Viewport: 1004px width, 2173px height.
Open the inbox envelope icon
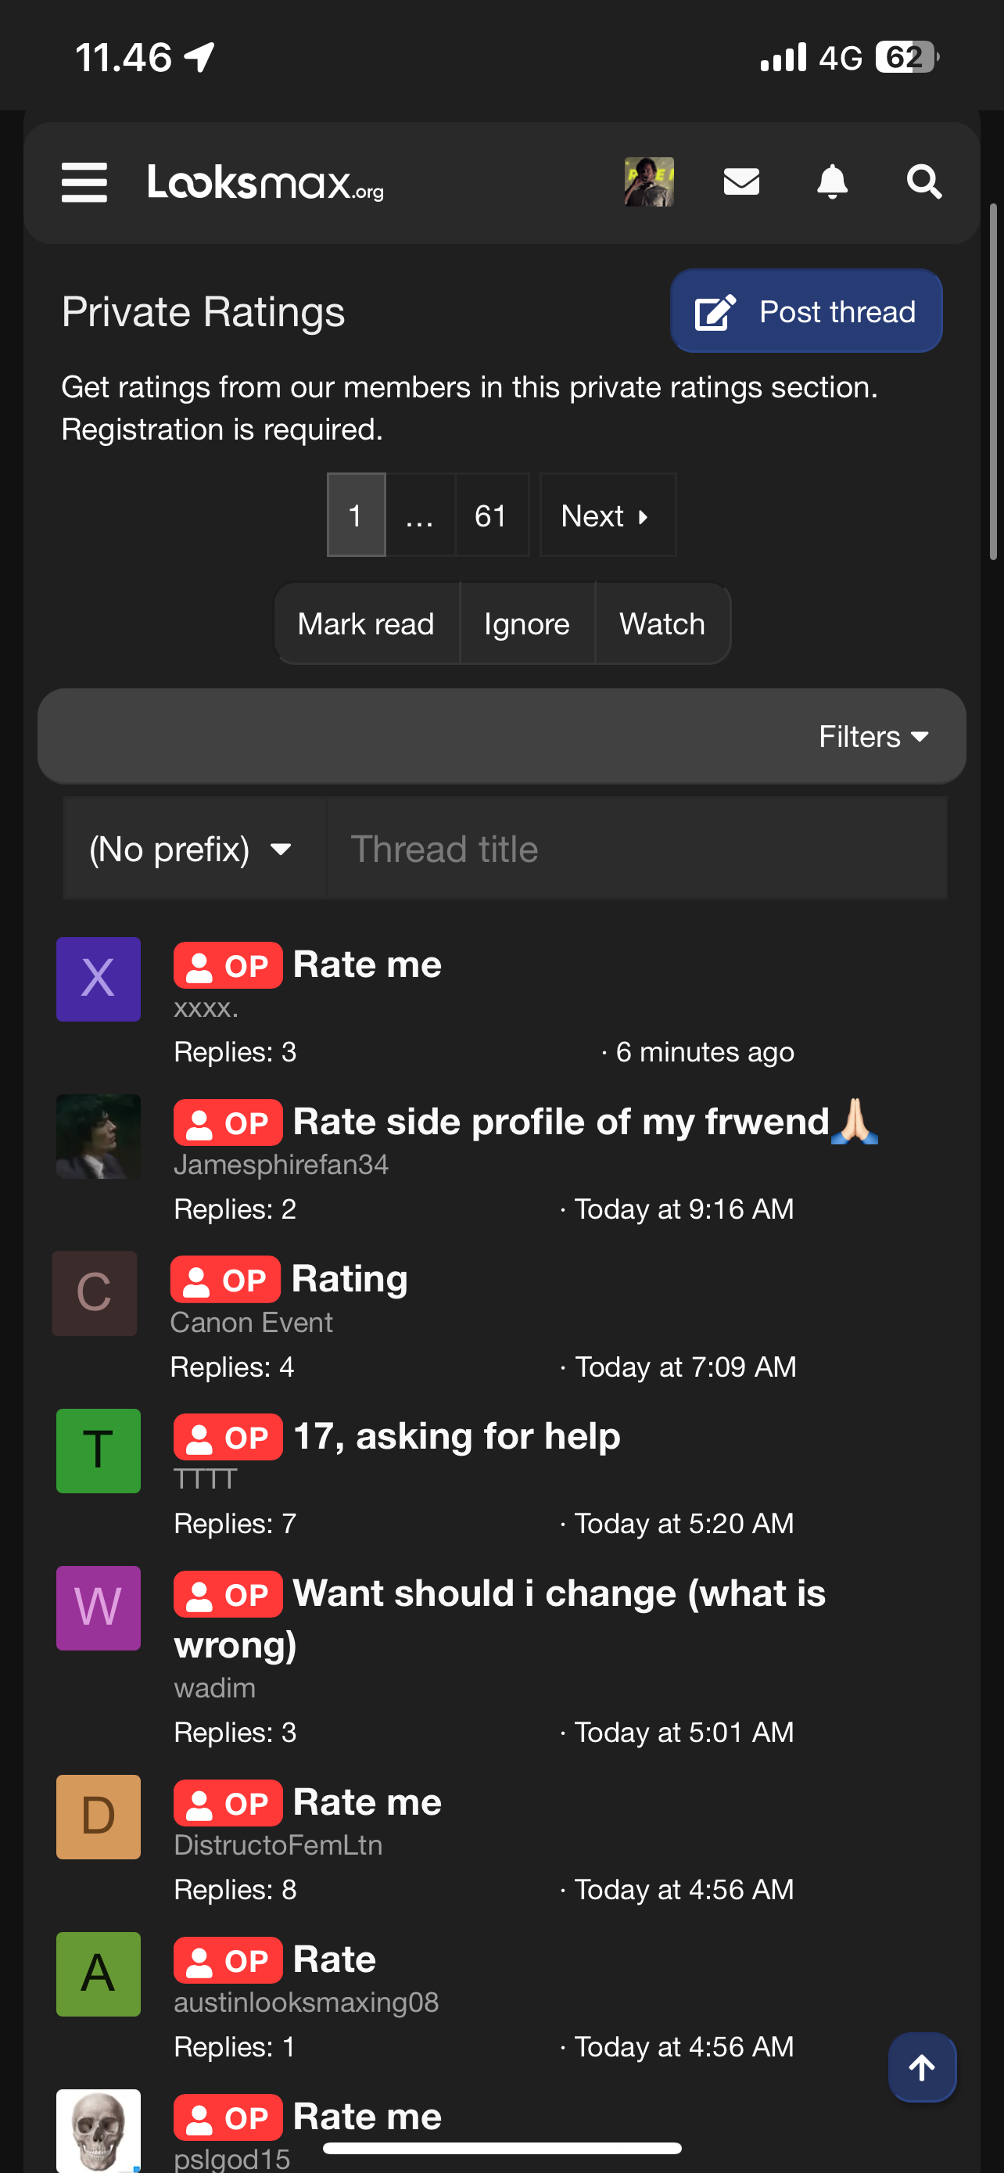[741, 181]
